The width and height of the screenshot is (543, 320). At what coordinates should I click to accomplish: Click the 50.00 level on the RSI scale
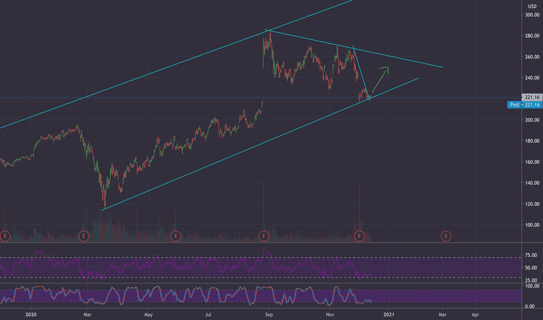[x=531, y=268]
